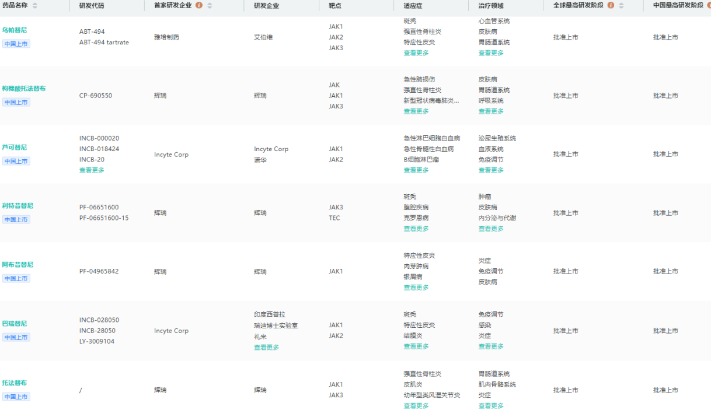Expand 查看更多 under 乌帕替尼 适应症
711x410 pixels.
coord(416,53)
